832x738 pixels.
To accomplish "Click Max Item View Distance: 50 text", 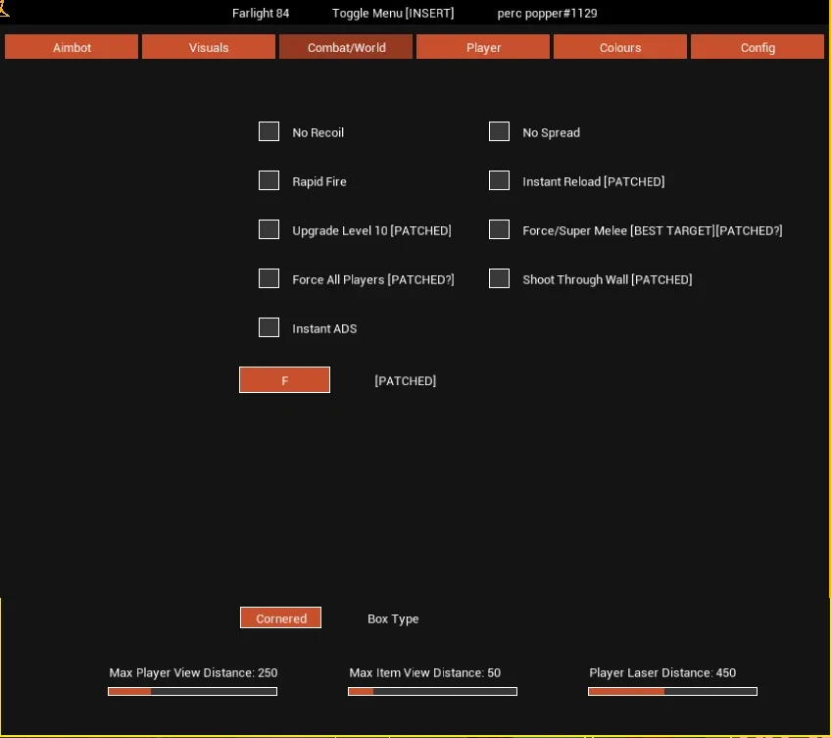I will 424,672.
